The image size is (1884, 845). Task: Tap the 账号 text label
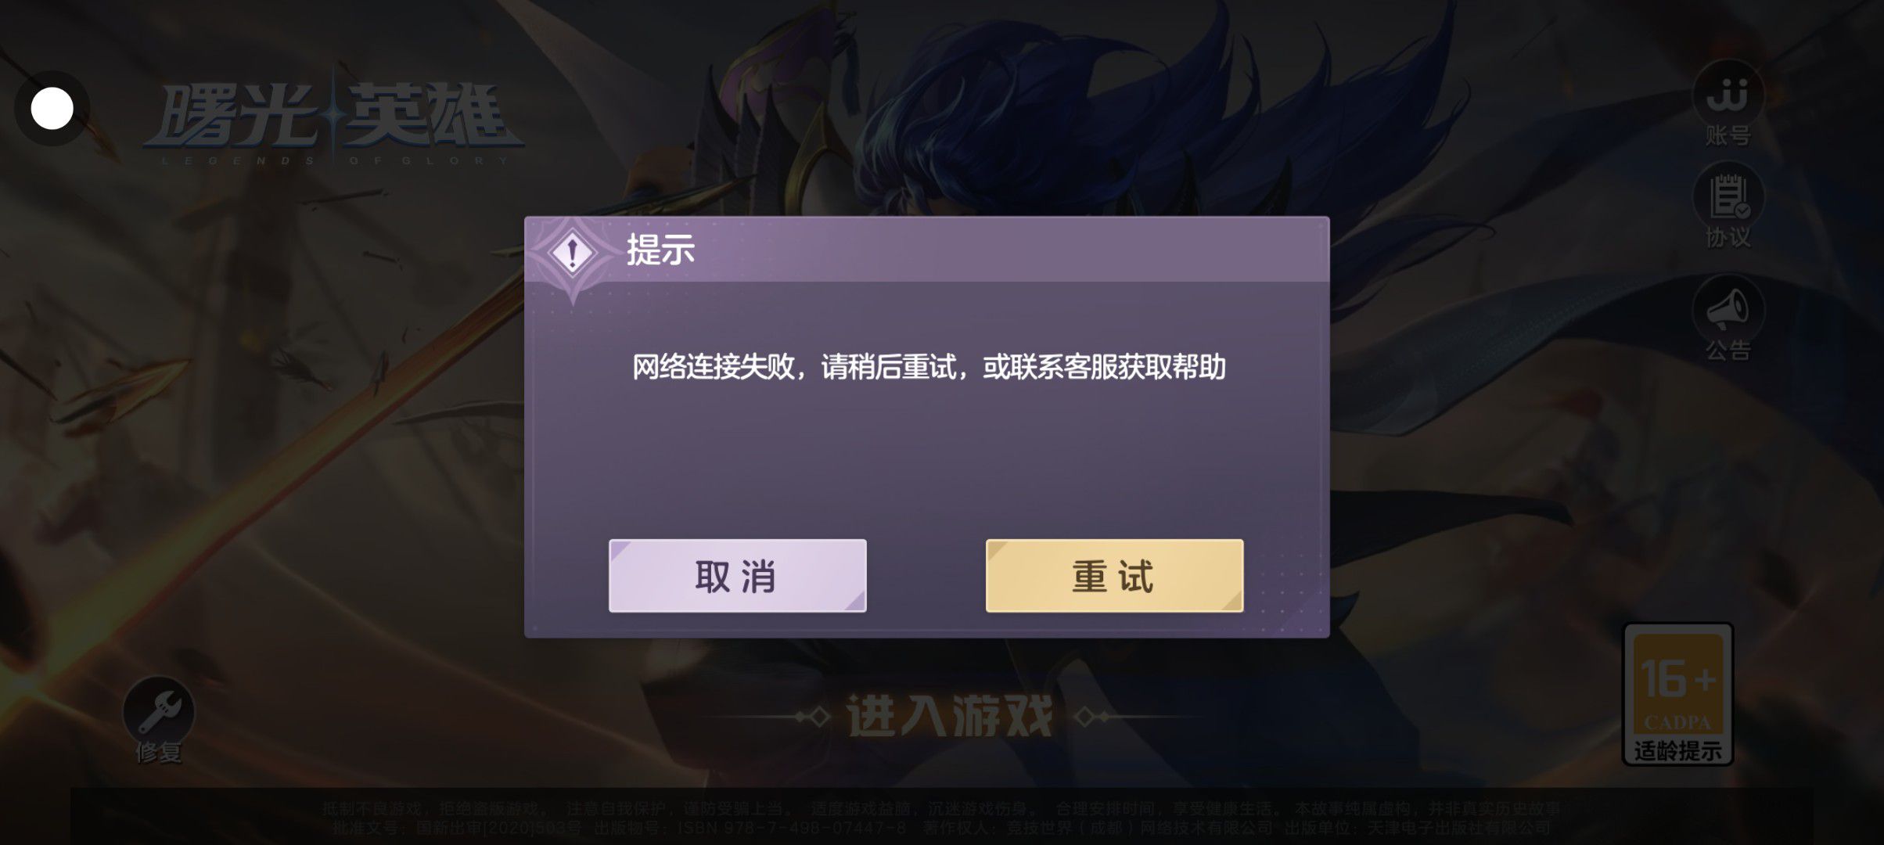1728,135
